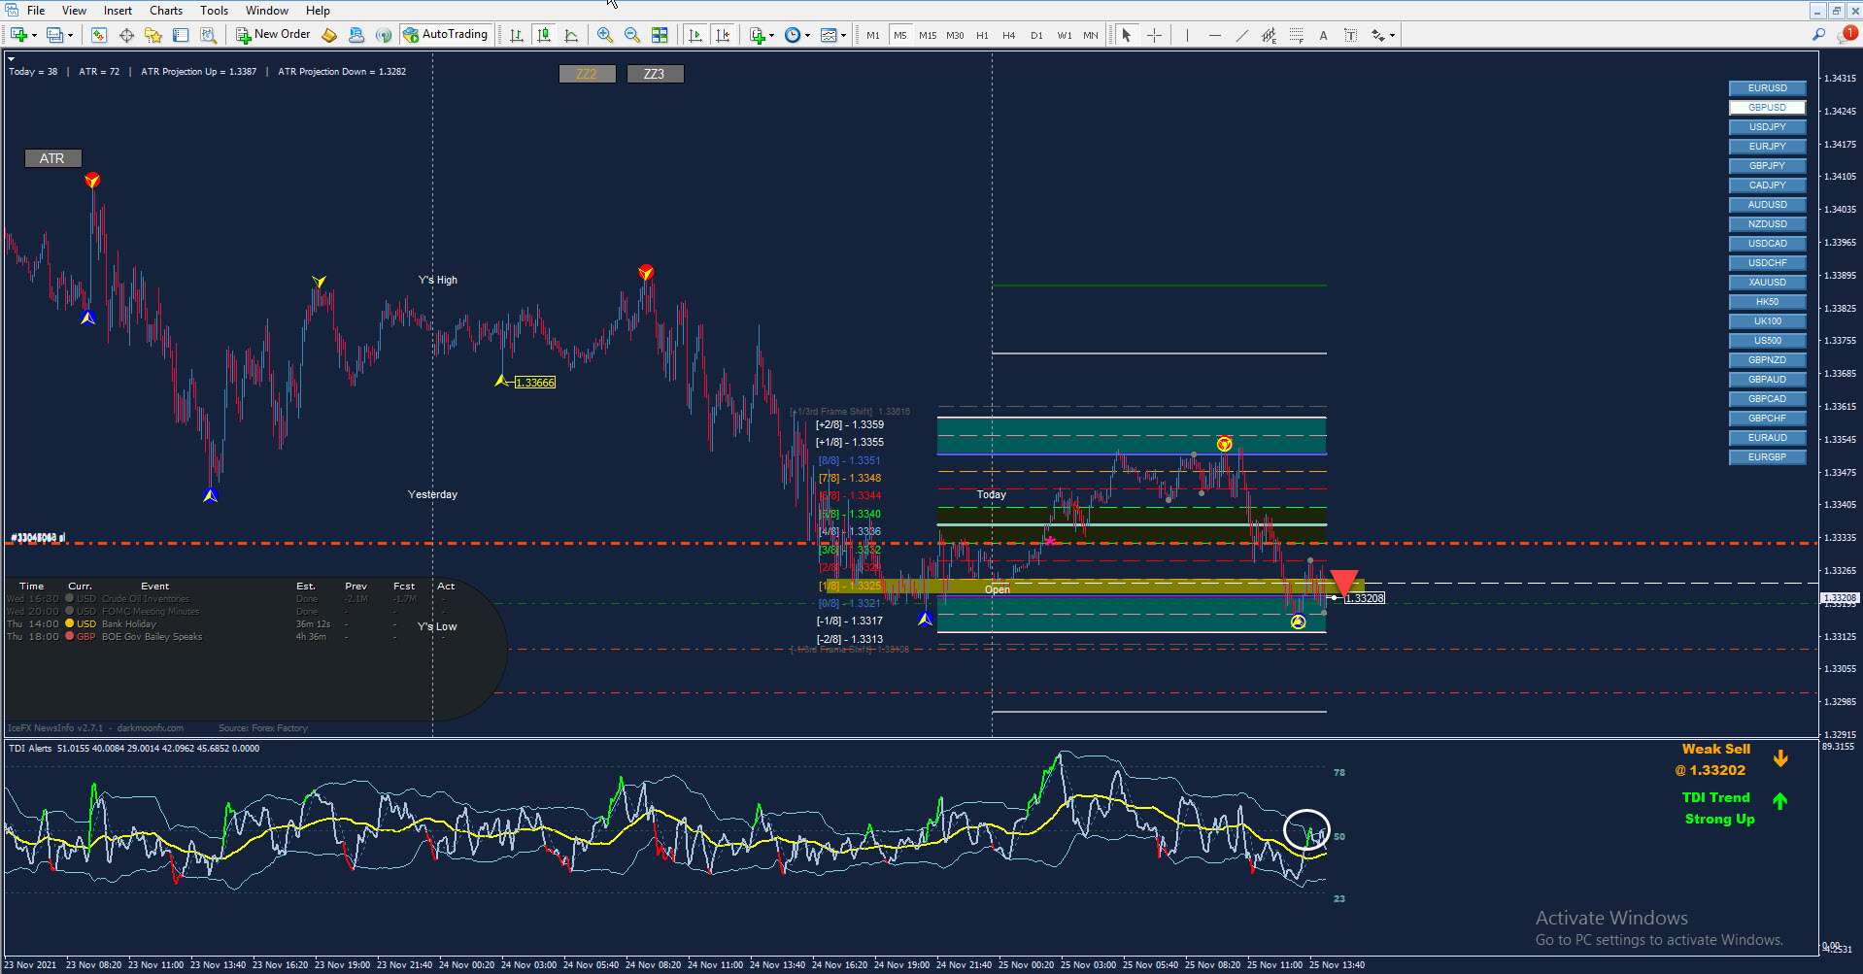Click the ATR chart button

(x=52, y=158)
